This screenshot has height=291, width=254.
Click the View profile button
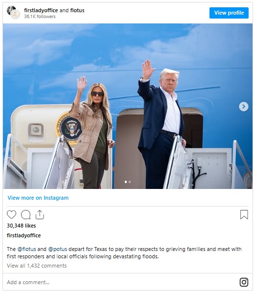coord(229,13)
